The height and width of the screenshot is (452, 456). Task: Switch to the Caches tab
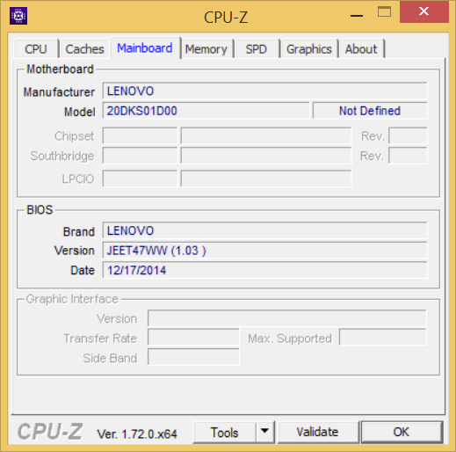(84, 49)
